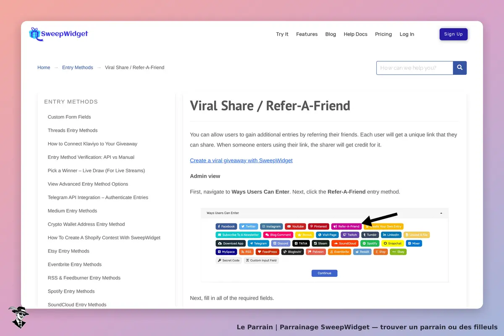Image resolution: width=504 pixels, height=336 pixels.
Task: Open View Advanced Entry Method Options
Action: tap(88, 184)
